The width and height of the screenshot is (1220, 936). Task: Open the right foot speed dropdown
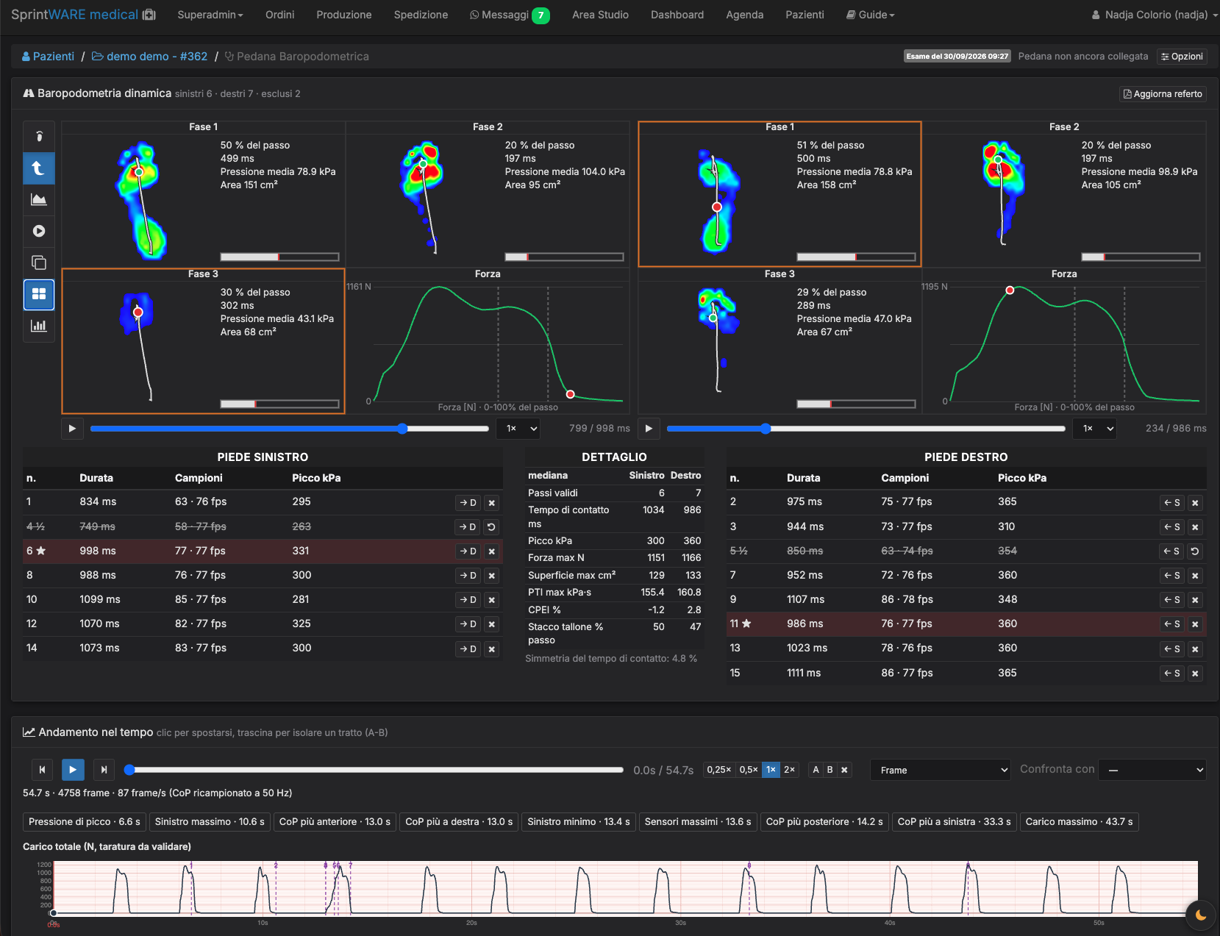[x=1095, y=429]
